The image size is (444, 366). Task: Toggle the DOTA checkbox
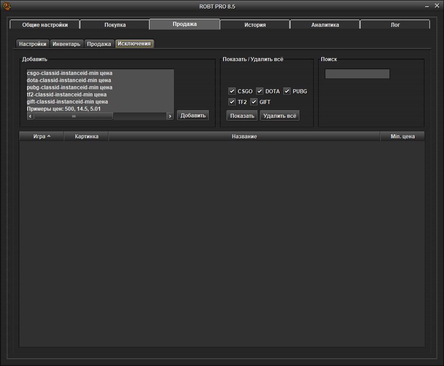click(x=260, y=91)
